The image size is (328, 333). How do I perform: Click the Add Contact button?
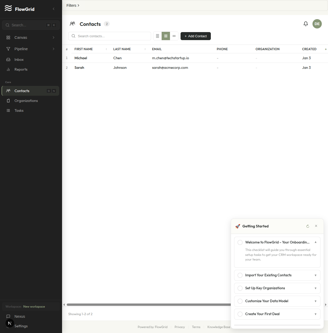196,36
